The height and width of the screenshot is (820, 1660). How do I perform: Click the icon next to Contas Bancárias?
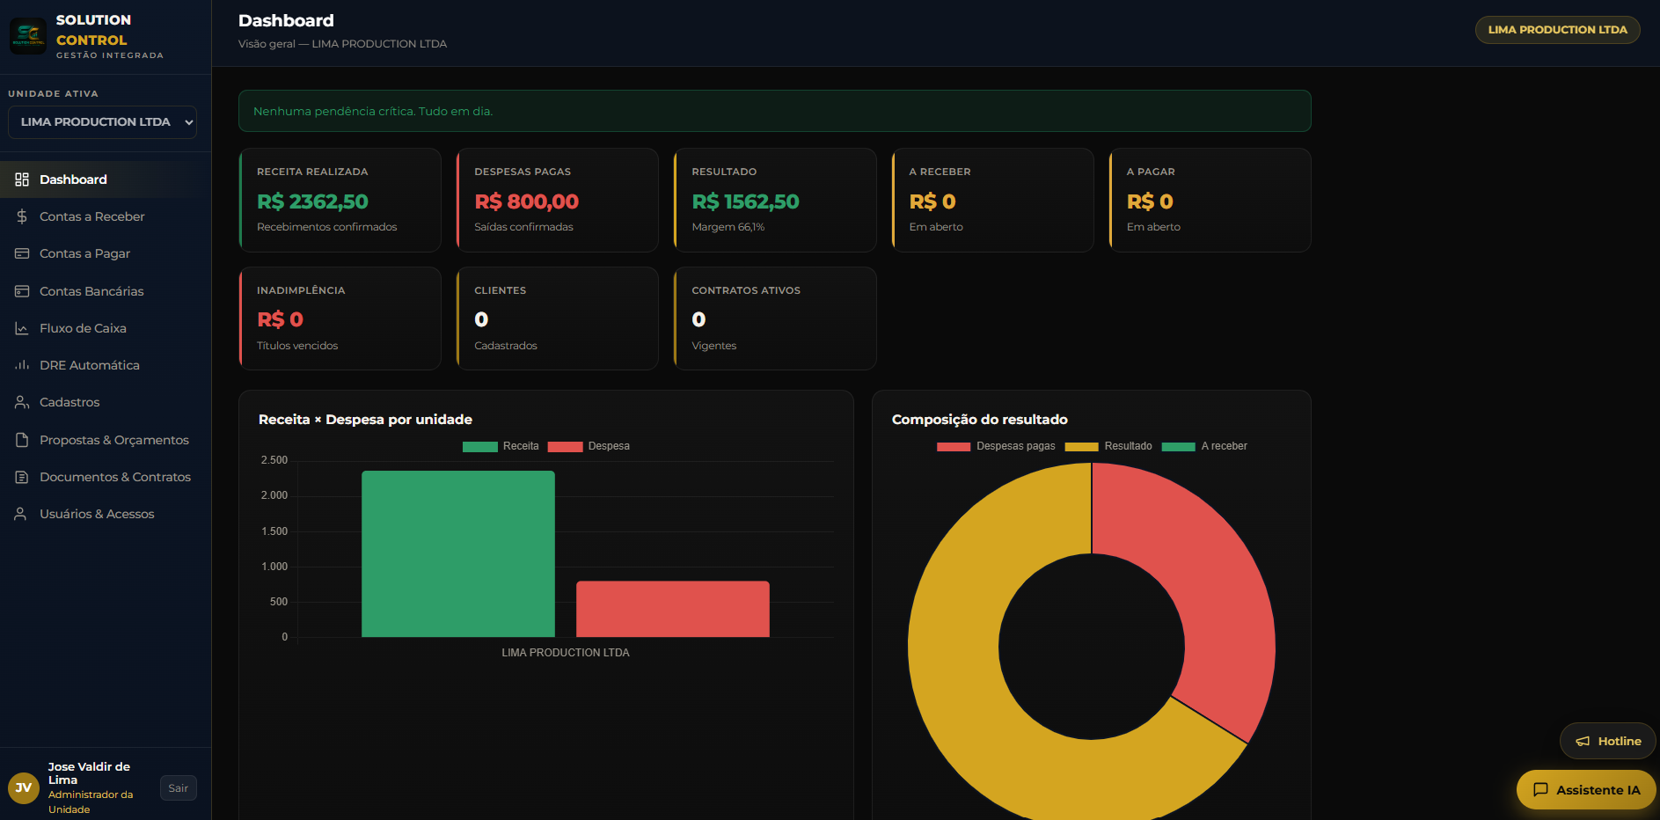coord(22,291)
